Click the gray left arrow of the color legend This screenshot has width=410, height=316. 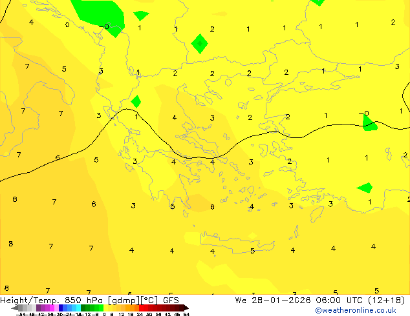pos(14,308)
